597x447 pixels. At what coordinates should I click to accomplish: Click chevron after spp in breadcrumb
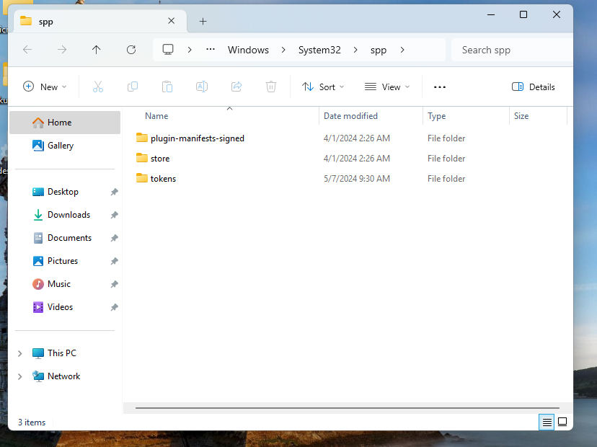pos(402,50)
